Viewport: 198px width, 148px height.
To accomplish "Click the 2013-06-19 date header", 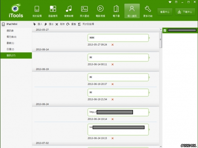I will pos(96,69).
